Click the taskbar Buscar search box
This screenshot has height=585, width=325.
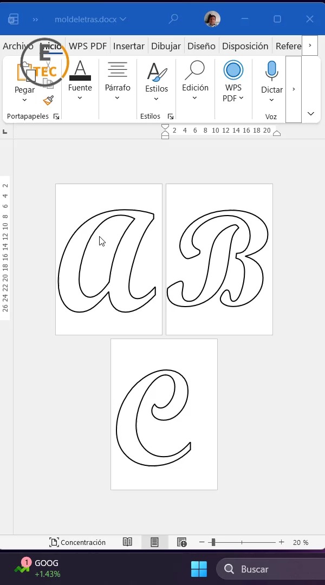tap(270, 569)
